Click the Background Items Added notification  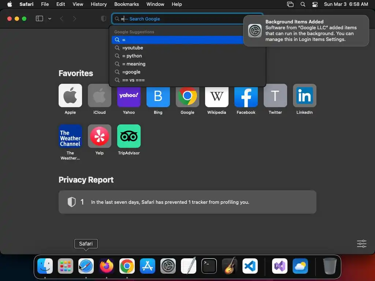coord(306,31)
